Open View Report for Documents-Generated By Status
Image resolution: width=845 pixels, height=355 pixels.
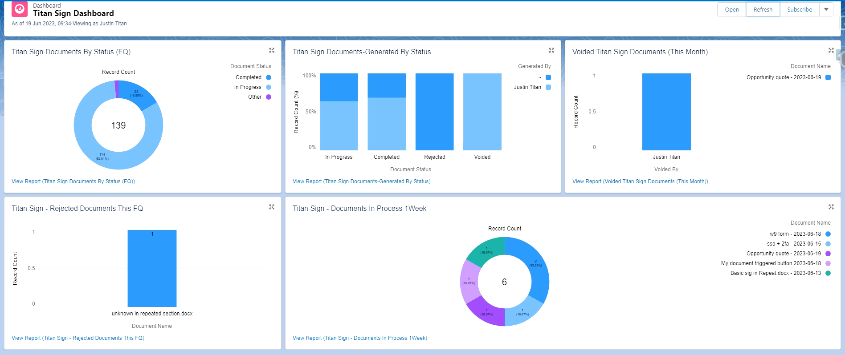pos(361,182)
